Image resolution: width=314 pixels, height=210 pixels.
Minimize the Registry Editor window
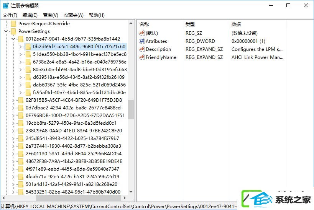271,5
